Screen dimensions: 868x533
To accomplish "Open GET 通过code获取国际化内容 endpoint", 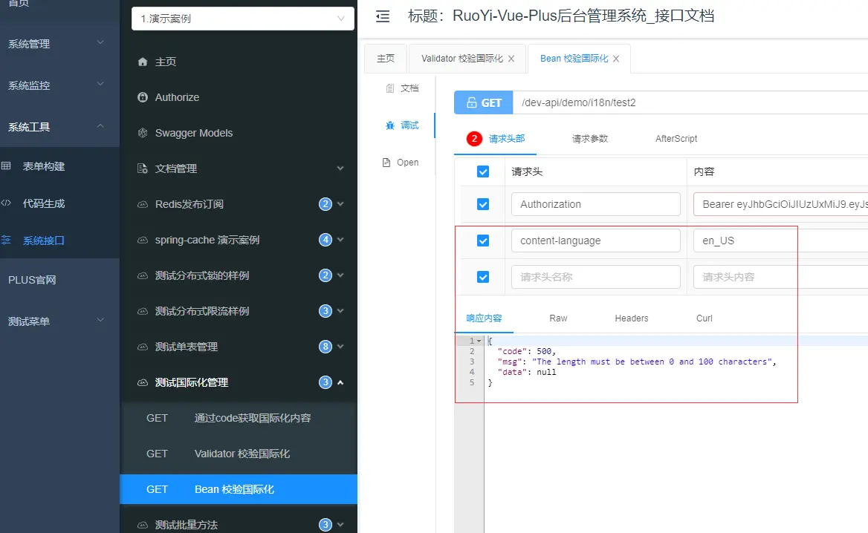I will 239,418.
